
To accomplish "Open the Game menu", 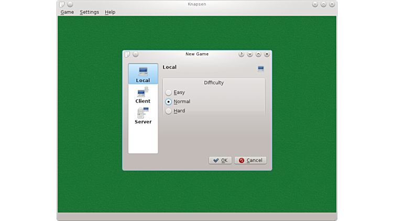I will tap(67, 12).
